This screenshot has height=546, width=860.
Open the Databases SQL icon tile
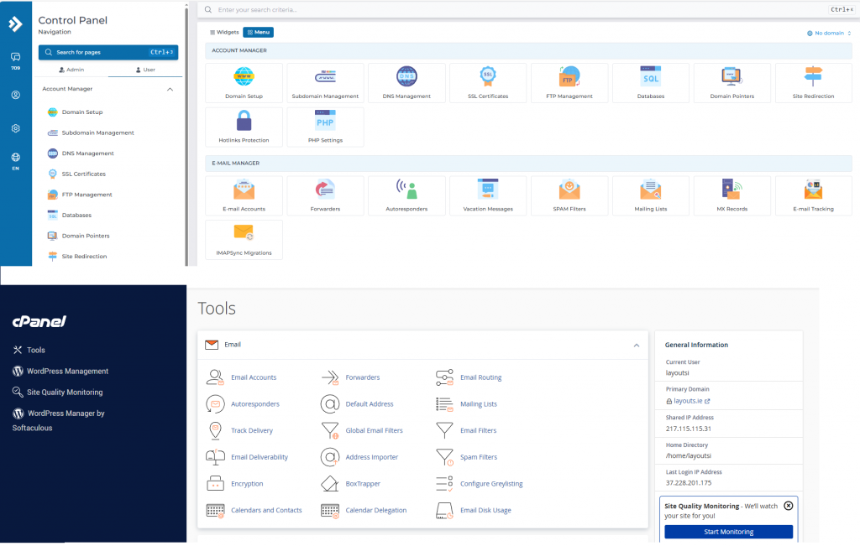tap(651, 82)
